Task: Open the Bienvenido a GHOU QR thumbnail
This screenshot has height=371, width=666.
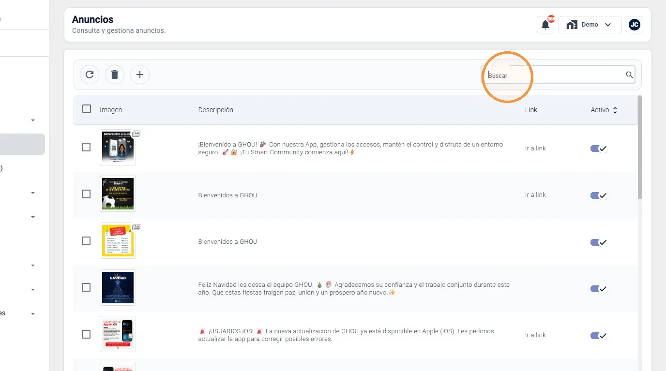Action: pyautogui.click(x=118, y=147)
